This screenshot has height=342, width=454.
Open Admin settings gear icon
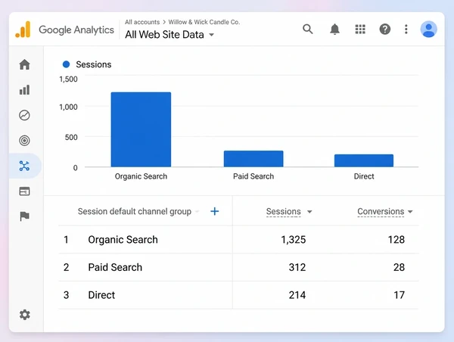pyautogui.click(x=25, y=315)
